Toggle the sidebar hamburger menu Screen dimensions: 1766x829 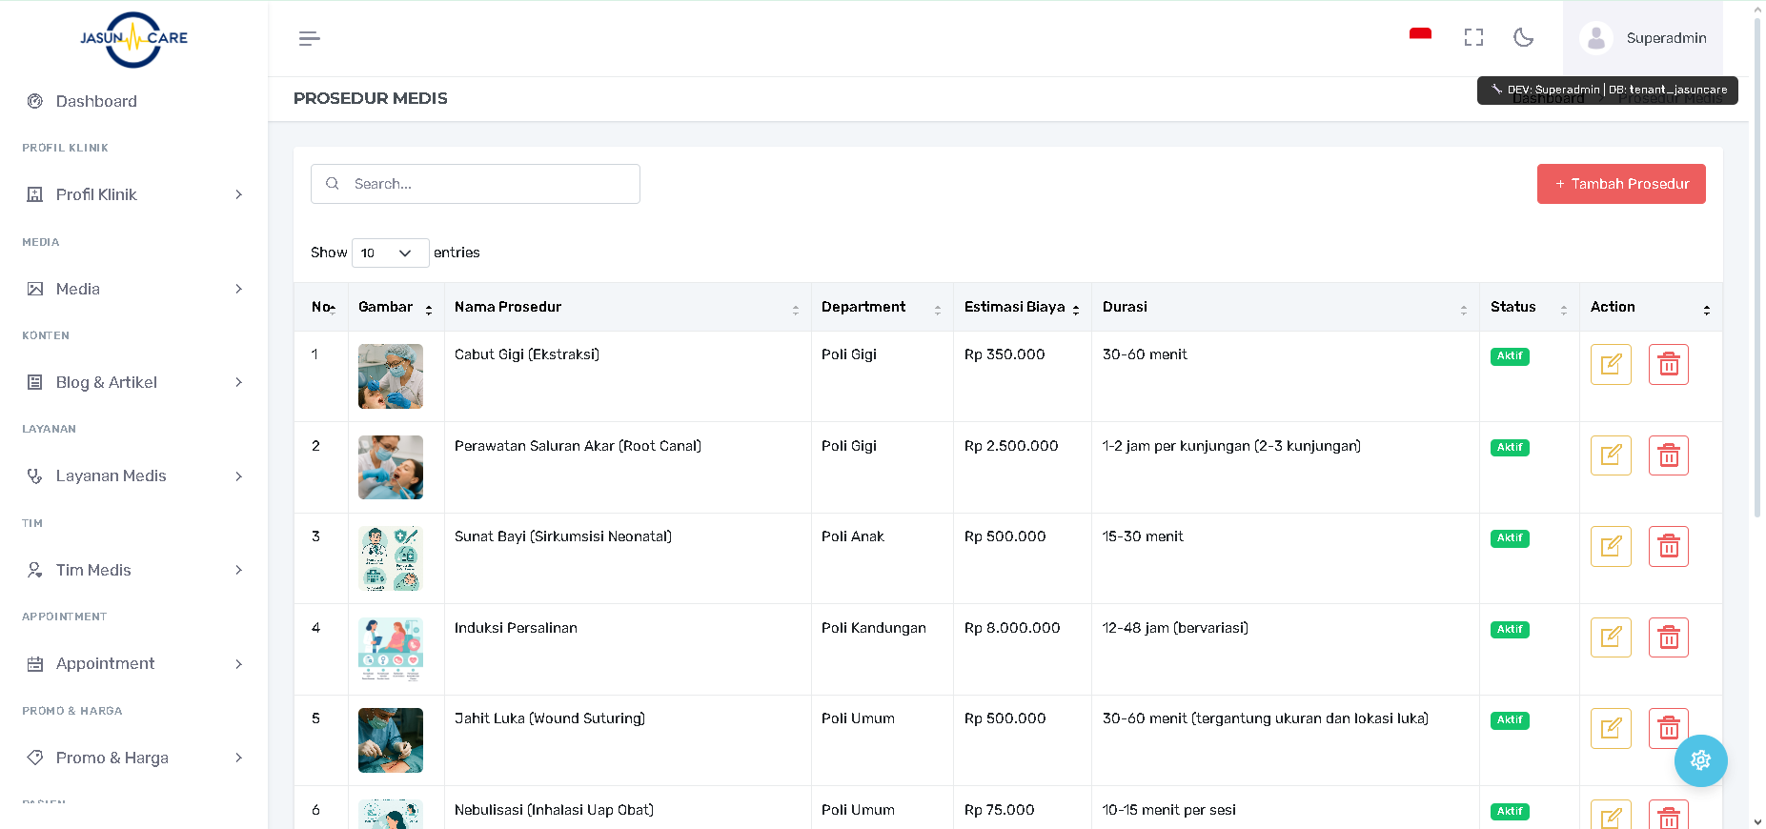(309, 38)
